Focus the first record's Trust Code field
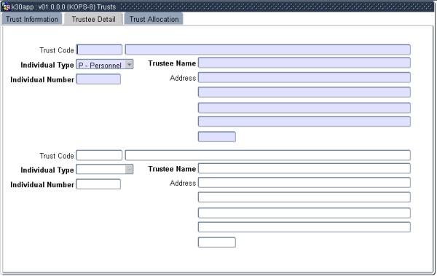437x276 pixels. click(x=99, y=50)
